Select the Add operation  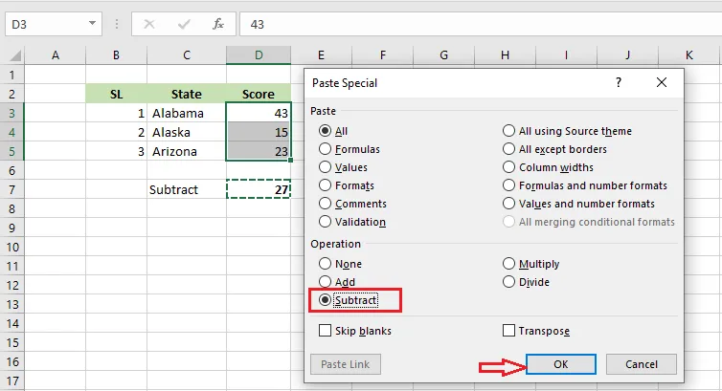[337, 282]
